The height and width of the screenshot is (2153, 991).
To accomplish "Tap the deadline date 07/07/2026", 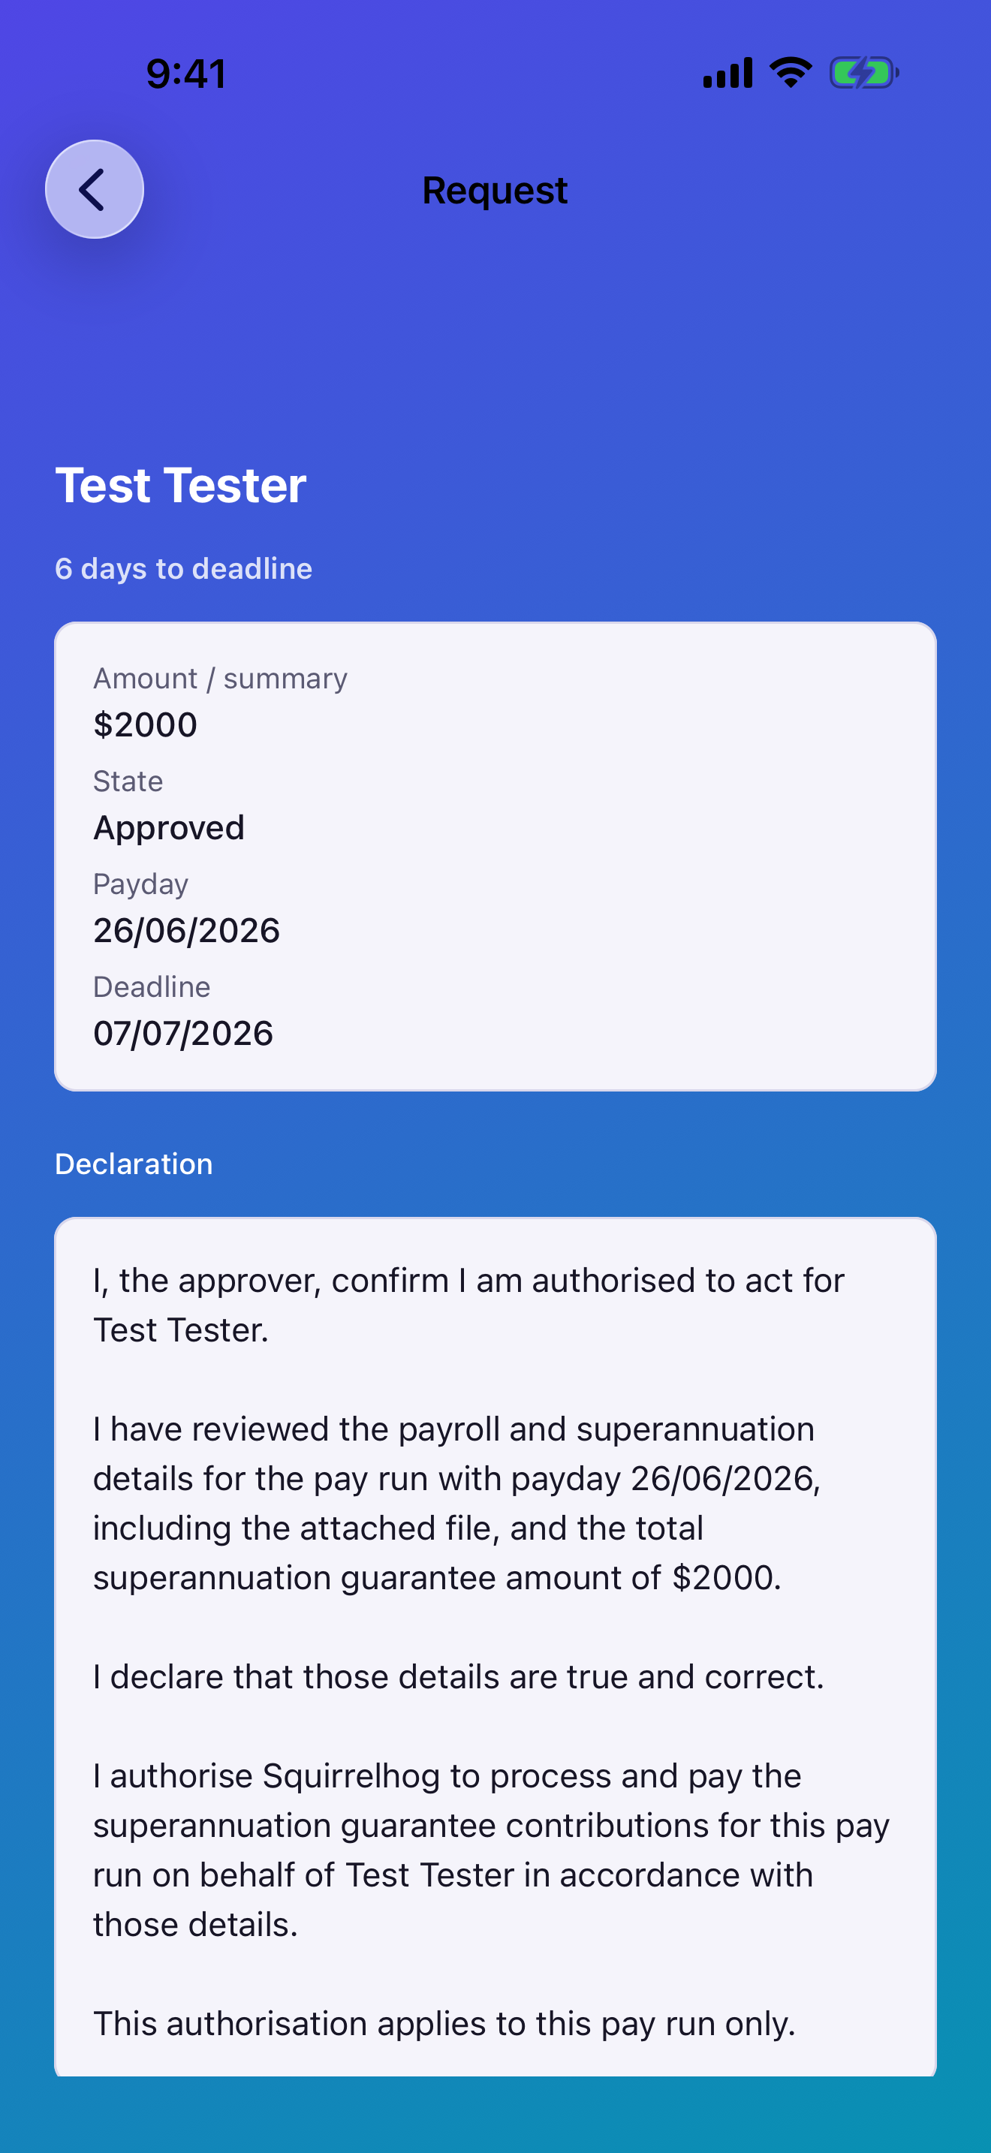I will click(x=183, y=1033).
